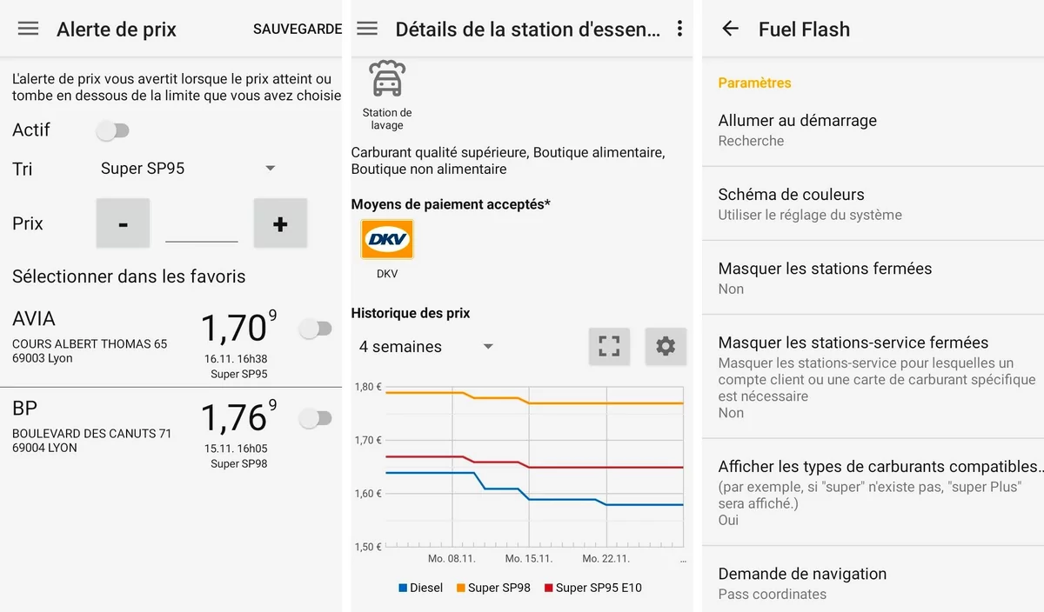
Task: Tap the DKV payment card logo
Action: 387,240
